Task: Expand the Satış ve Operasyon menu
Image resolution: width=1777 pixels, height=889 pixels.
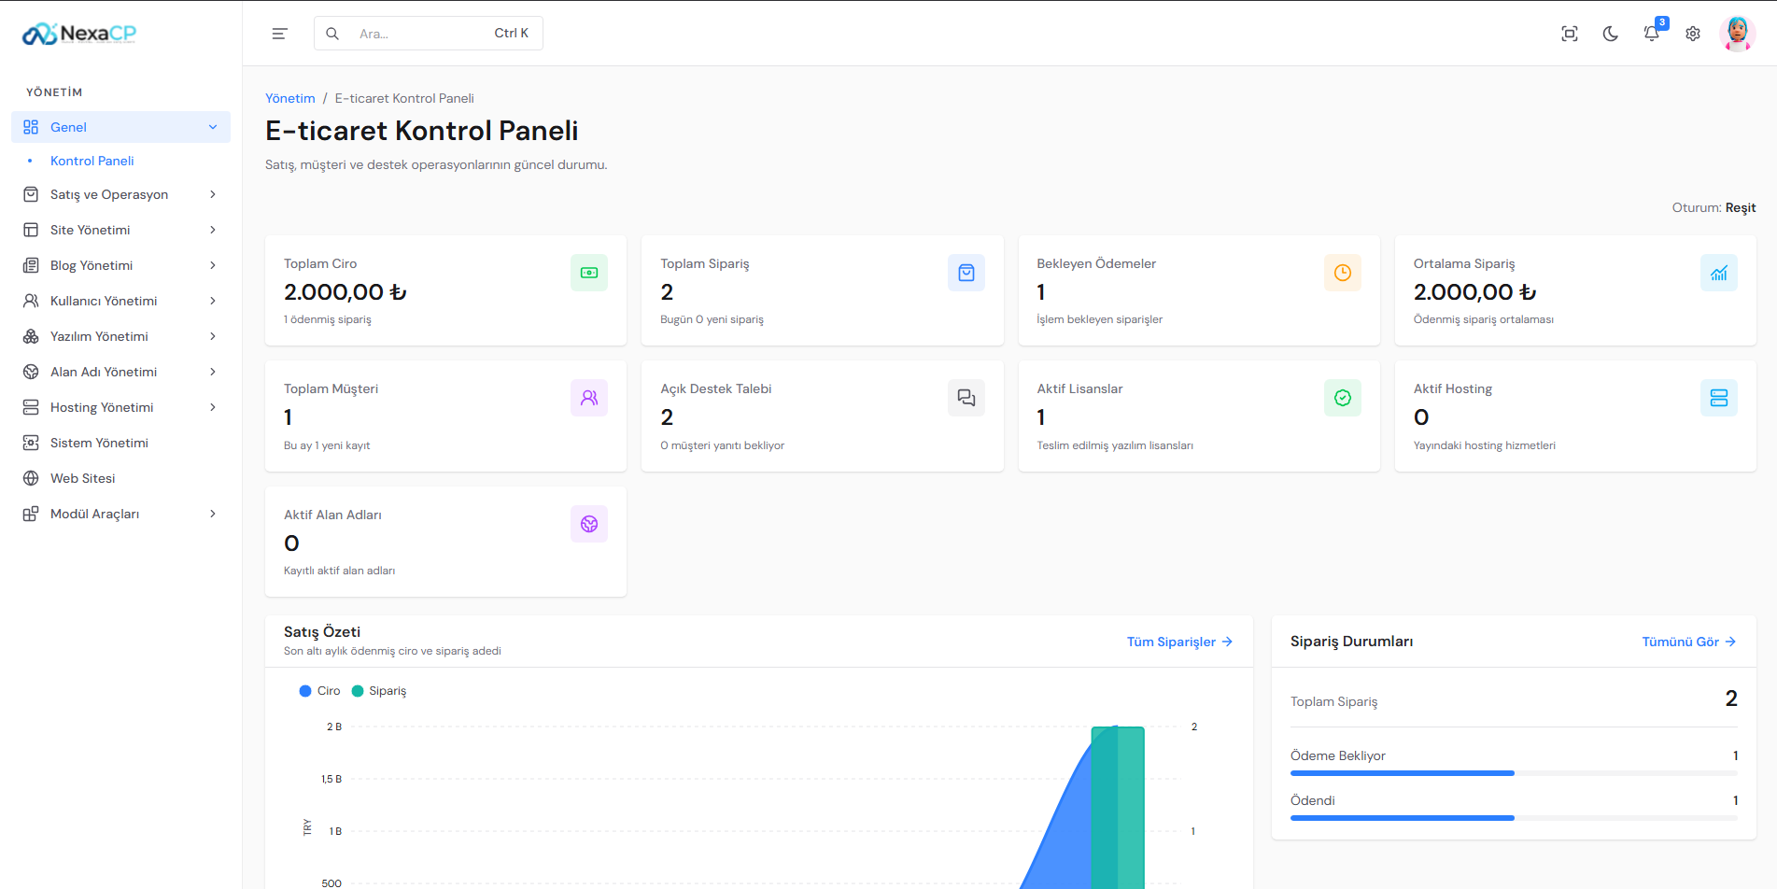Action: pyautogui.click(x=120, y=194)
